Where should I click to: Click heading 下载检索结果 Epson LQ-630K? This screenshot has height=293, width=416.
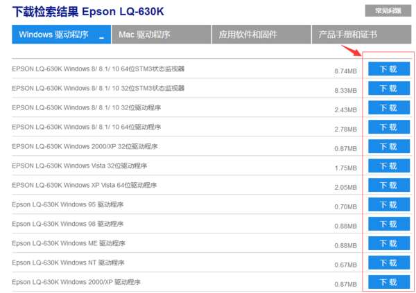coord(88,12)
